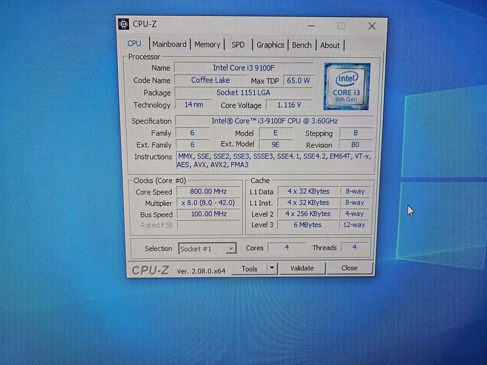Click the Code Name value 'Coffee Lake'
The height and width of the screenshot is (365, 487).
(210, 80)
